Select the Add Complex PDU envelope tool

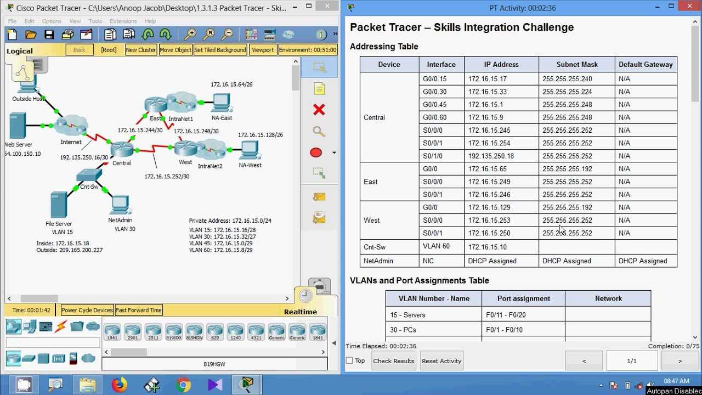click(x=319, y=218)
